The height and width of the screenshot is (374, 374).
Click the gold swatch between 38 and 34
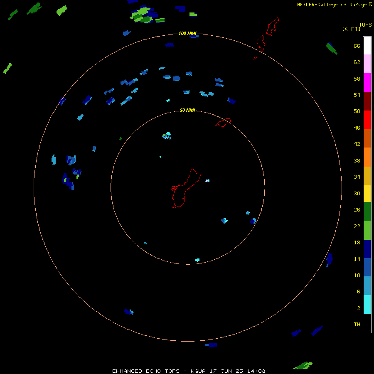point(367,176)
